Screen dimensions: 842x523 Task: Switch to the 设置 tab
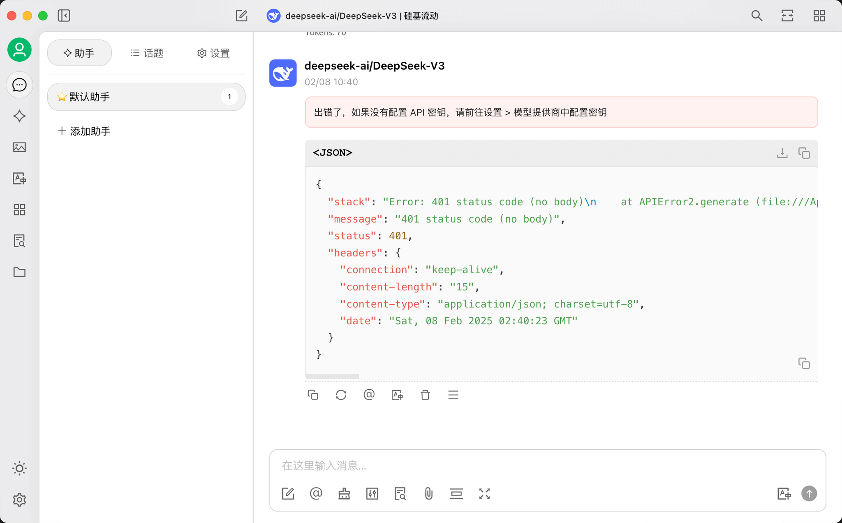click(213, 53)
